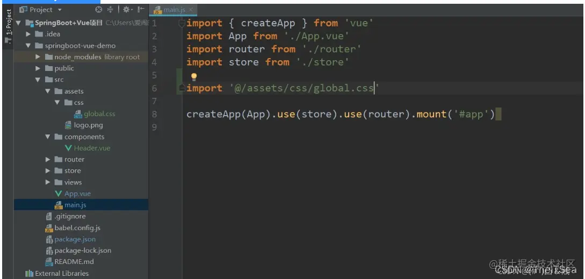Collapse the SpringBoot+Vue project root
The height and width of the screenshot is (279, 585).
[19, 23]
